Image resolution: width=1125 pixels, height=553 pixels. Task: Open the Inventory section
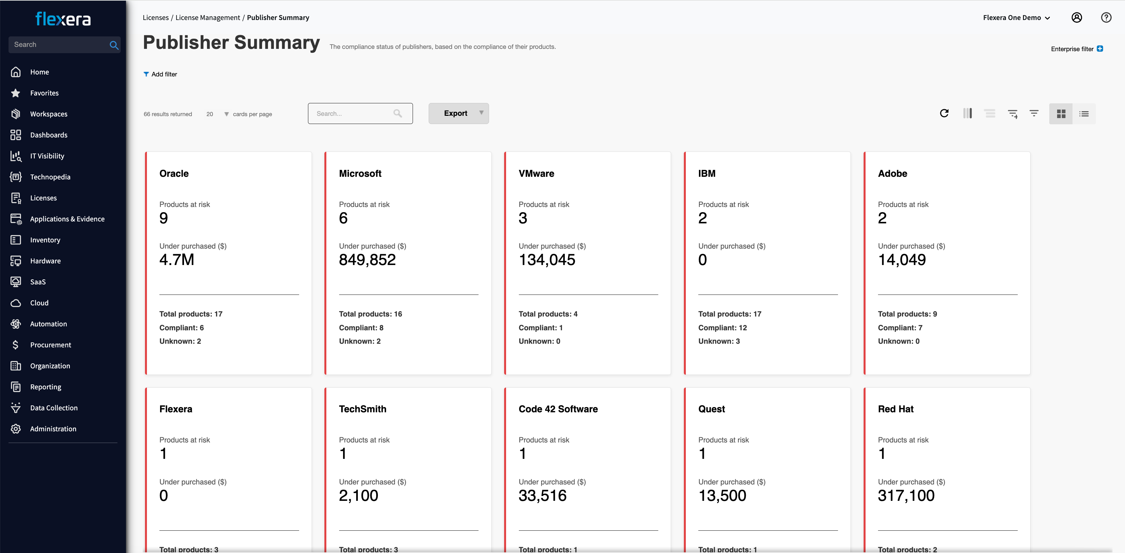coord(45,240)
